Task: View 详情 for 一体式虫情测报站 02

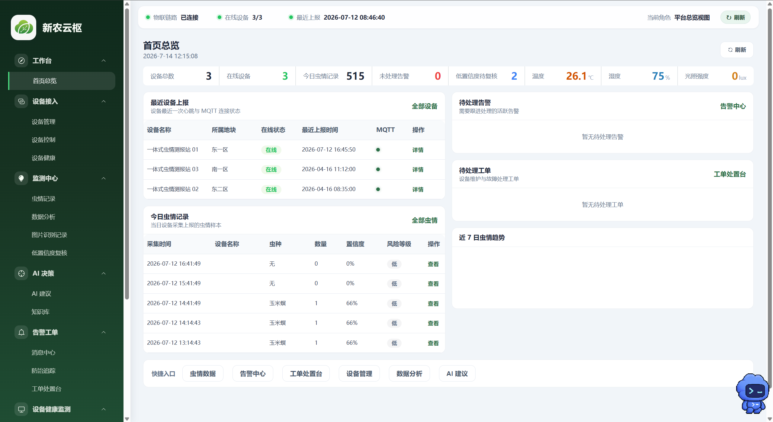Action: click(x=418, y=189)
